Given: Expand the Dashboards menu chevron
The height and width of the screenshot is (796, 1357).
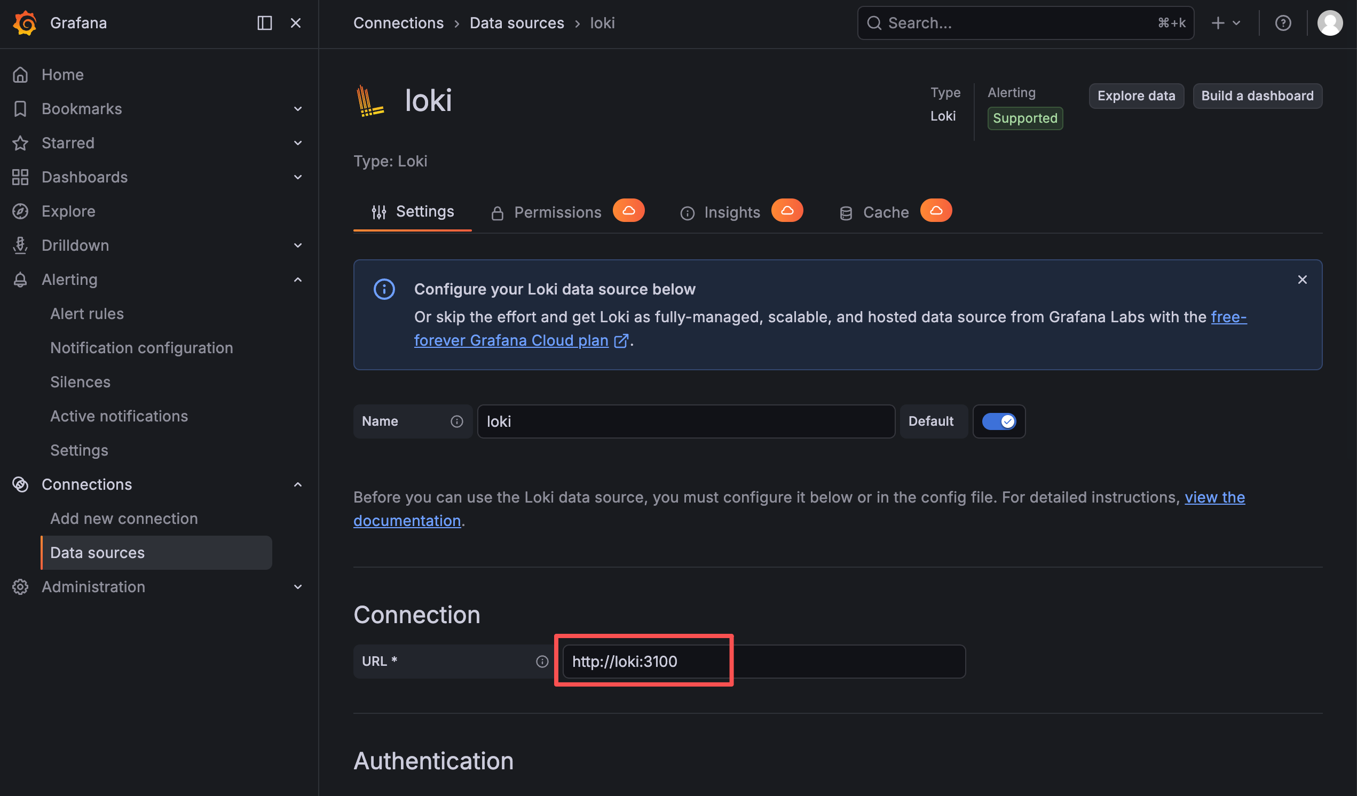Looking at the screenshot, I should (x=298, y=177).
